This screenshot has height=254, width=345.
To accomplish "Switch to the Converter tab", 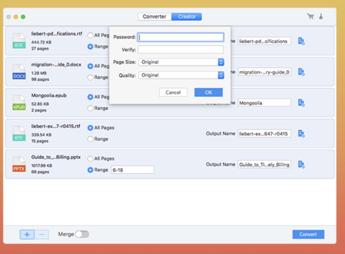I will [x=154, y=17].
